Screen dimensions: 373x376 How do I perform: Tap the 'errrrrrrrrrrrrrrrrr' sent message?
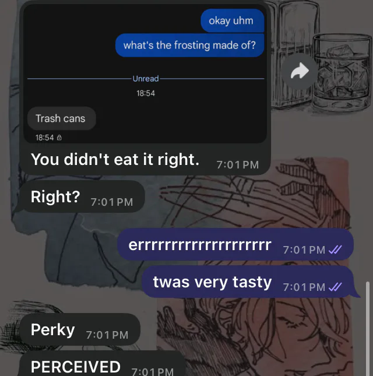(235, 245)
